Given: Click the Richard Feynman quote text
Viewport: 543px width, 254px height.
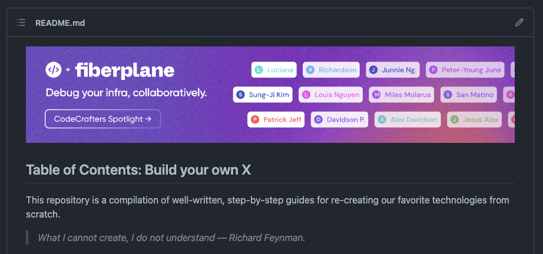Looking at the screenshot, I should [x=171, y=238].
